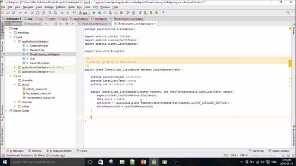Select activity_main.xml layout file
The image size is (296, 166).
click(x=37, y=89)
